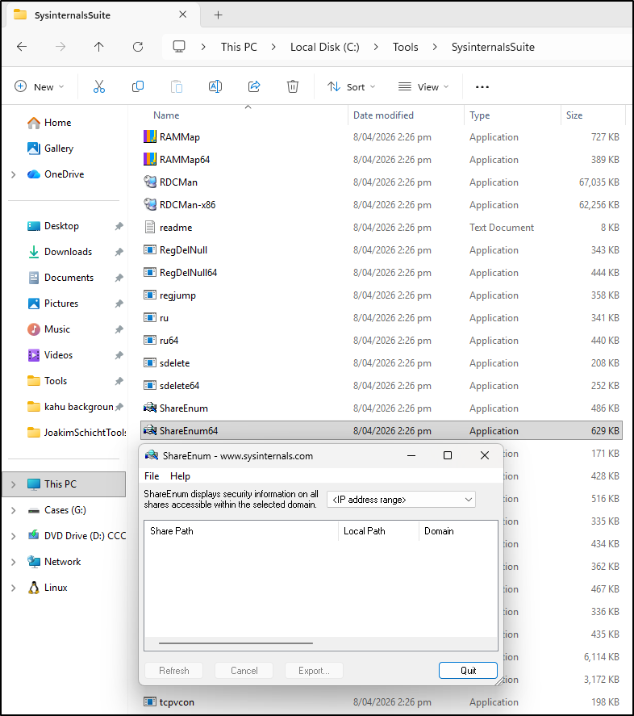
Task: Click the Share Path column header
Action: point(241,531)
